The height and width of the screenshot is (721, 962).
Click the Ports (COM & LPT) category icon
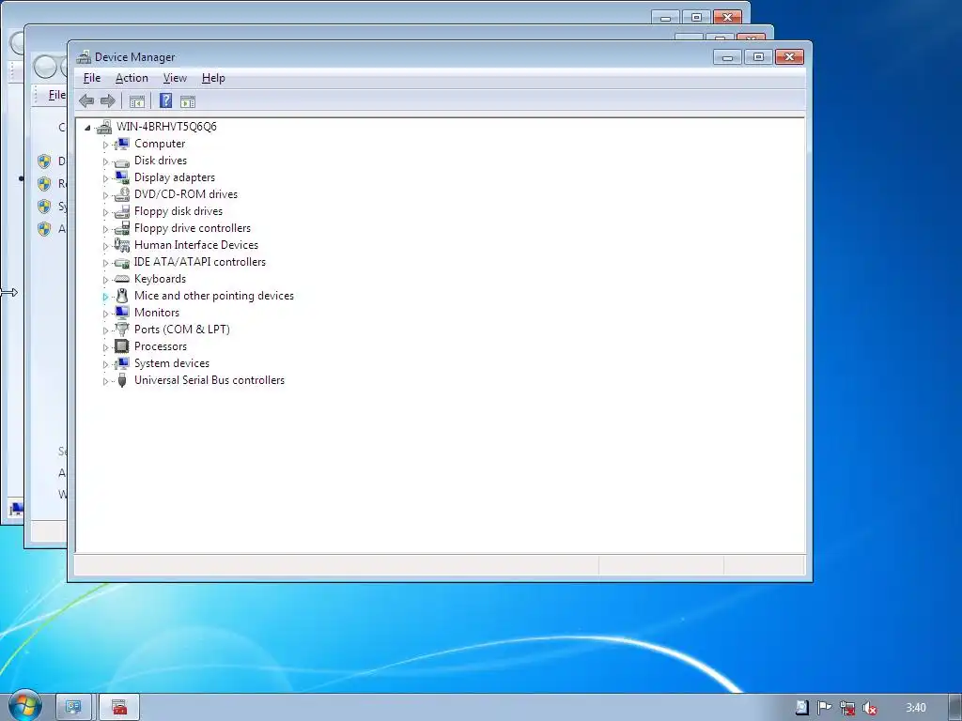pos(122,330)
